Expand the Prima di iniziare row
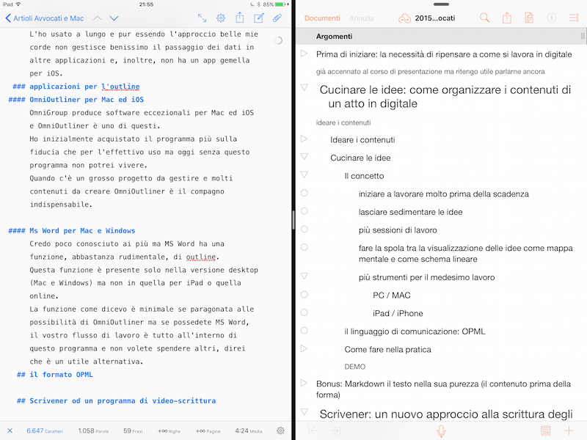Image resolution: width=587 pixels, height=440 pixels. (x=304, y=54)
